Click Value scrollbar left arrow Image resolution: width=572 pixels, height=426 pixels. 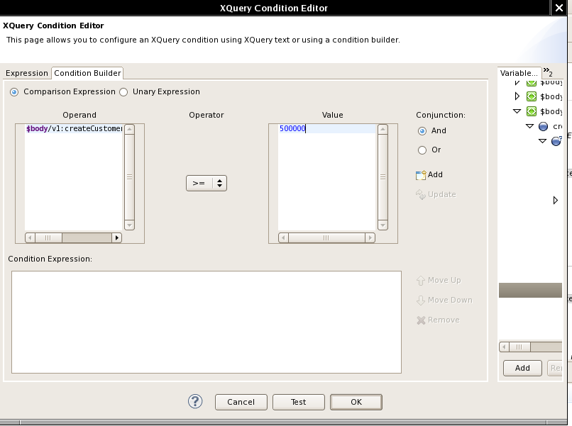[x=283, y=237]
